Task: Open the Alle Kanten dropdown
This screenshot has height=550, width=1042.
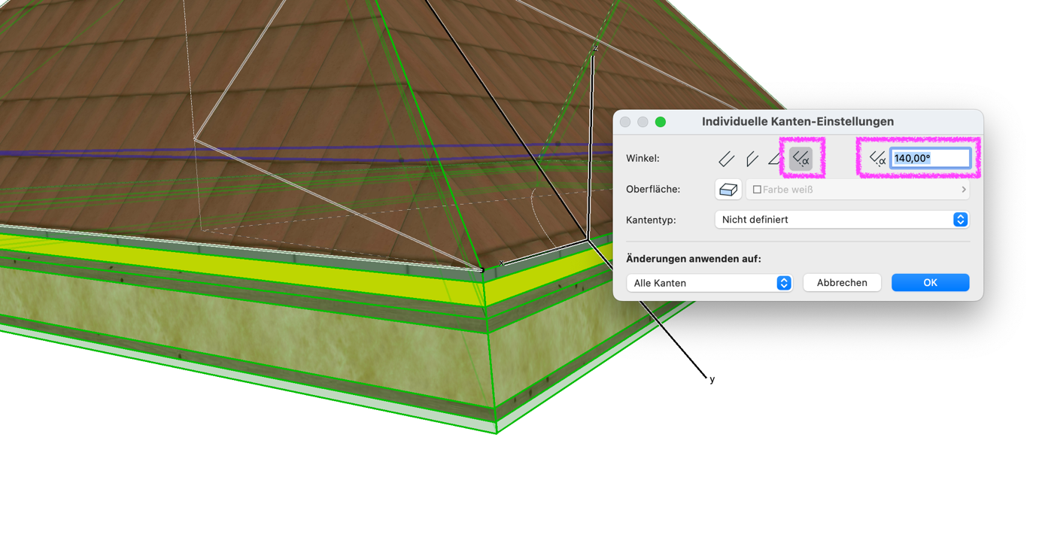Action: [x=709, y=283]
